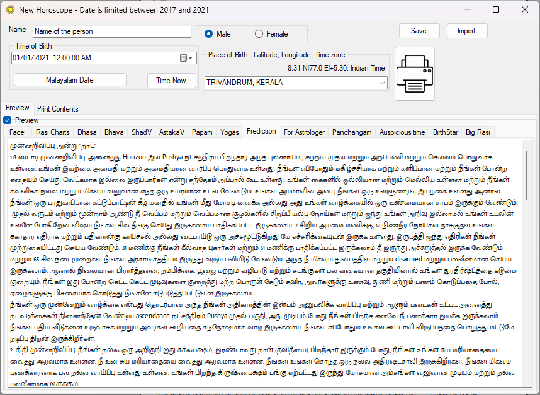Expand the Place of Birth combo box

[x=381, y=83]
